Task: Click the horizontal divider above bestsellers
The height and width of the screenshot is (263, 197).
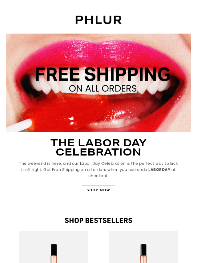Action: [98, 207]
